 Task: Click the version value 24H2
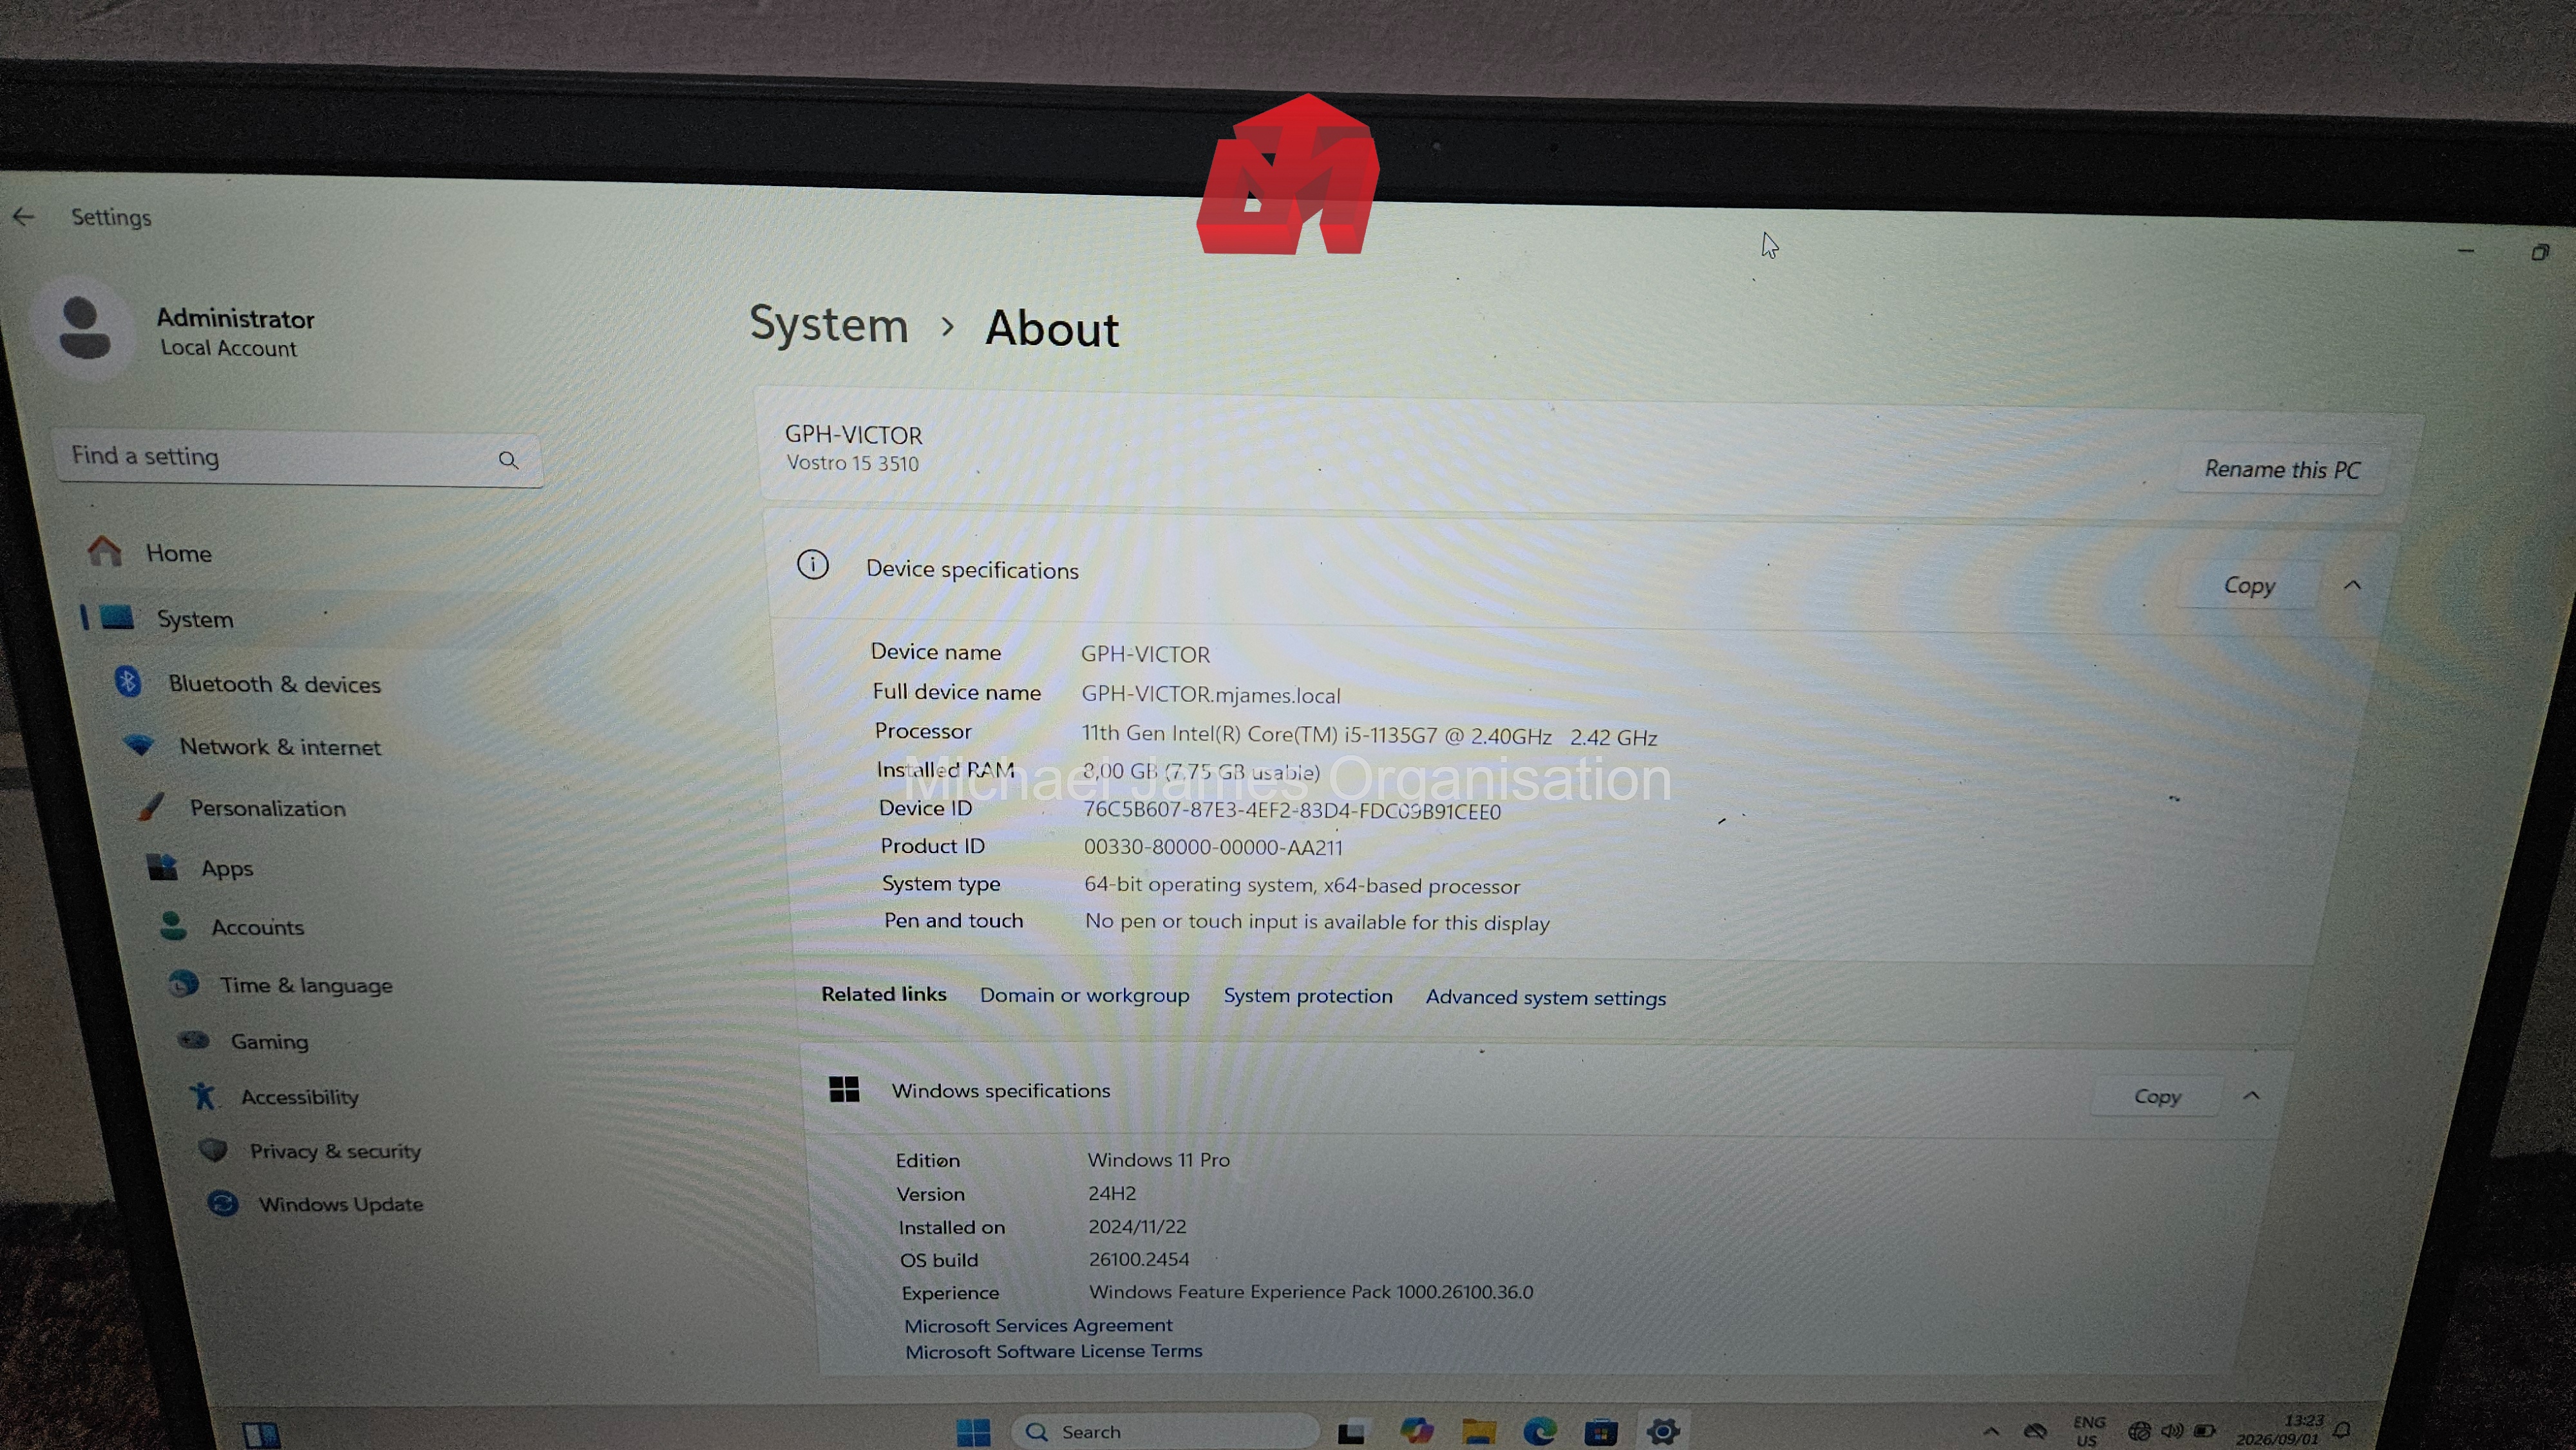(x=1112, y=1193)
